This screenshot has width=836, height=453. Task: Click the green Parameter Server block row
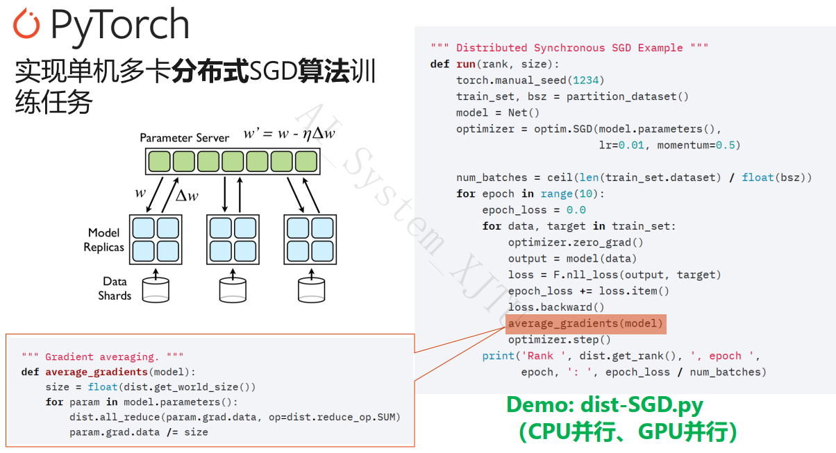pyautogui.click(x=233, y=161)
